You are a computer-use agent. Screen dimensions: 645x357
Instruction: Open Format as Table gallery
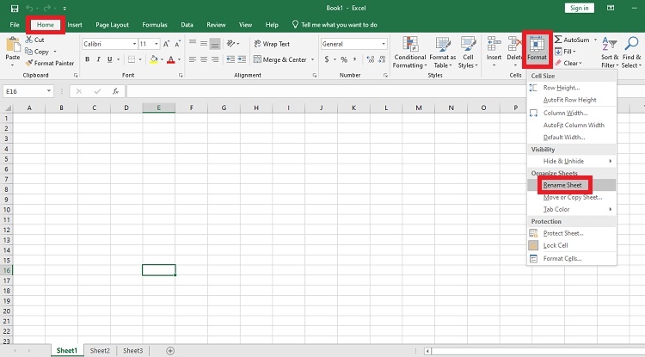point(443,52)
